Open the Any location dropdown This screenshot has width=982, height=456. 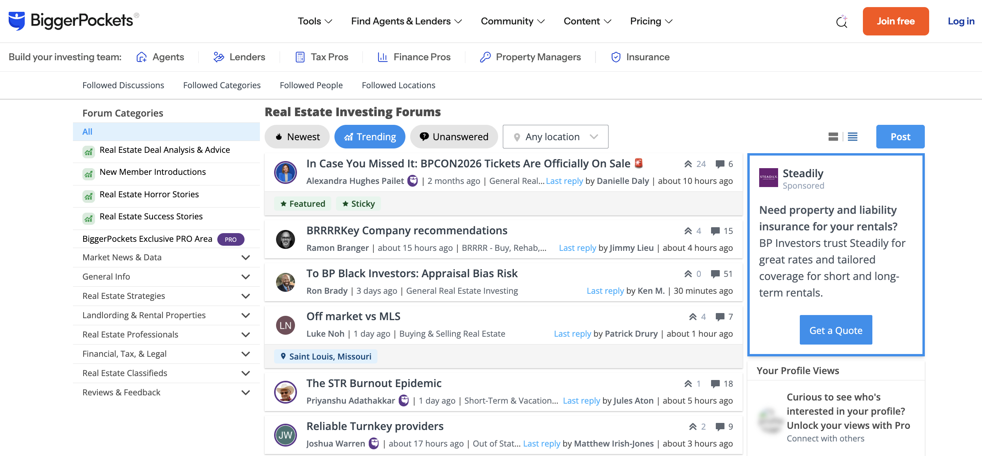tap(556, 137)
